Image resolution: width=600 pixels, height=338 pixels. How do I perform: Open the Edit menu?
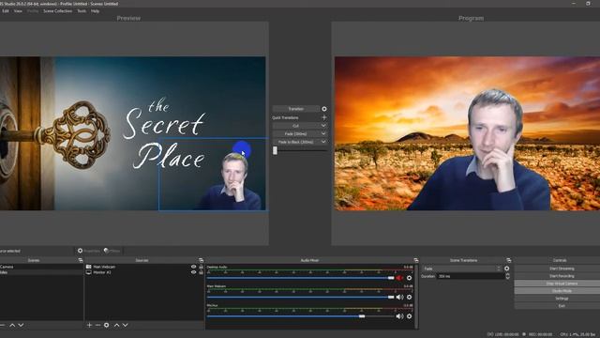(6, 11)
